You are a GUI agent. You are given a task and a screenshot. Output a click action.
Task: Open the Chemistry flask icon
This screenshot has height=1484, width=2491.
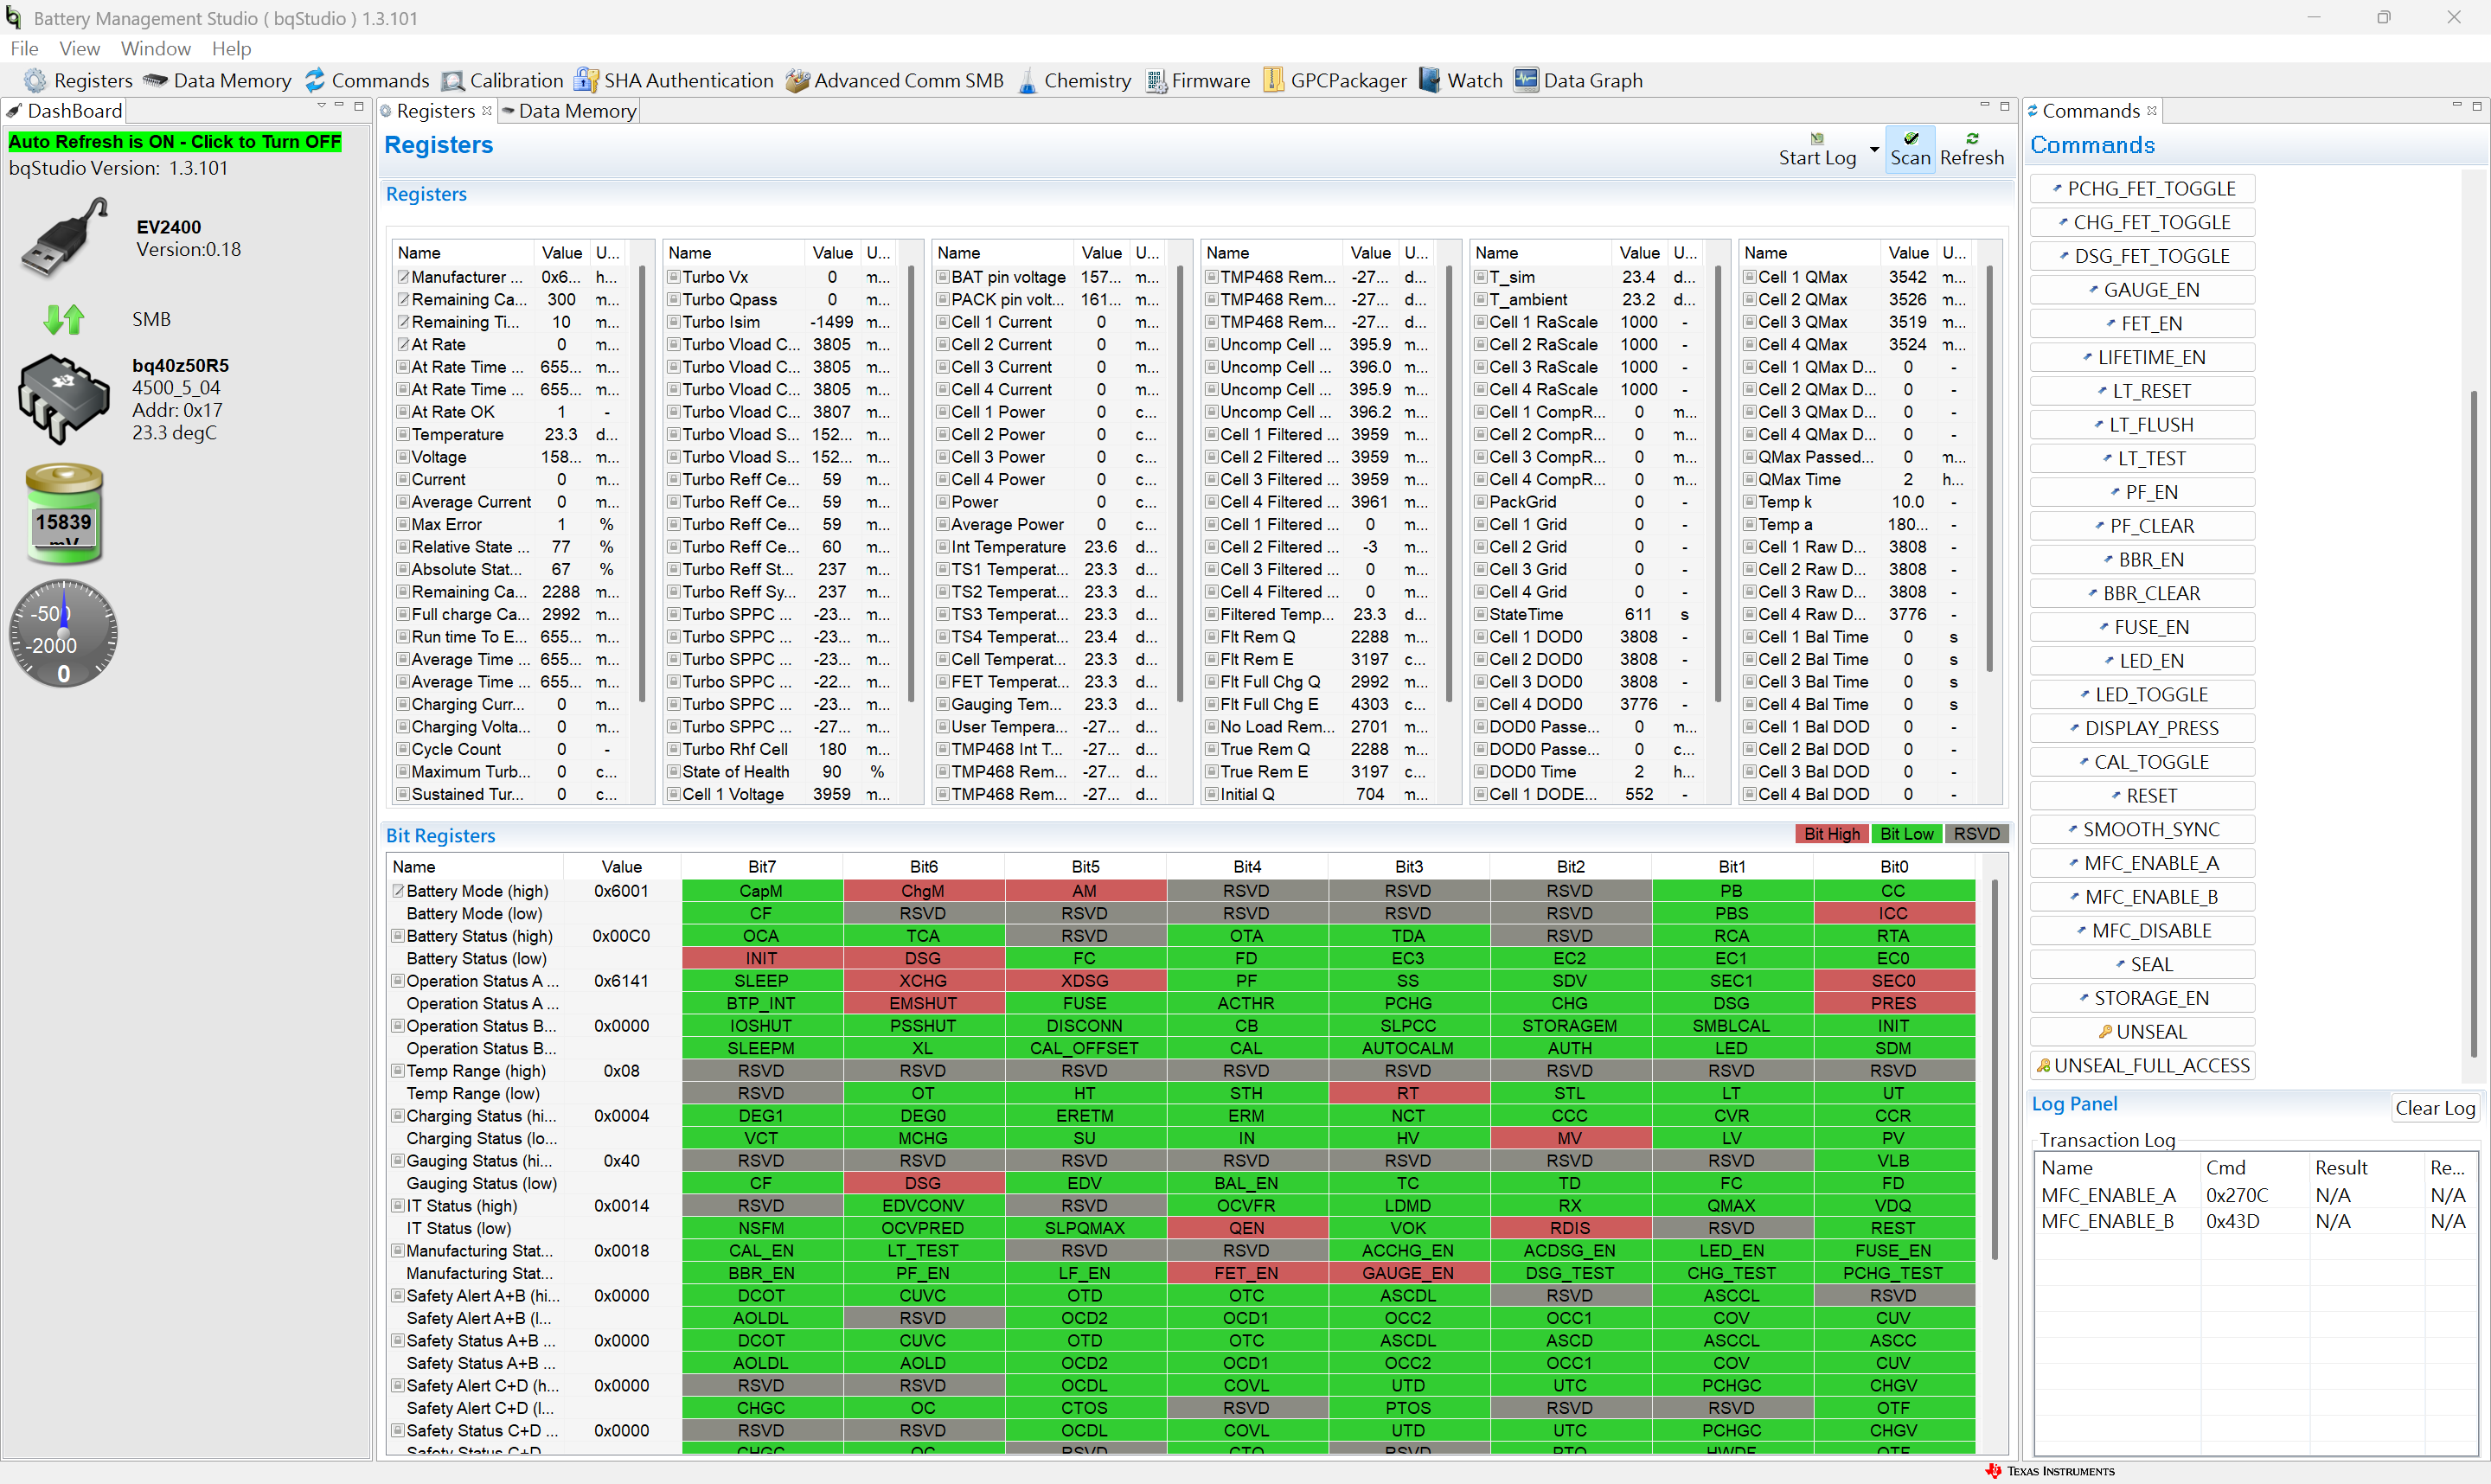1027,80
